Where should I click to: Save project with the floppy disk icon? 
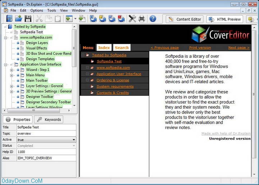(28, 19)
